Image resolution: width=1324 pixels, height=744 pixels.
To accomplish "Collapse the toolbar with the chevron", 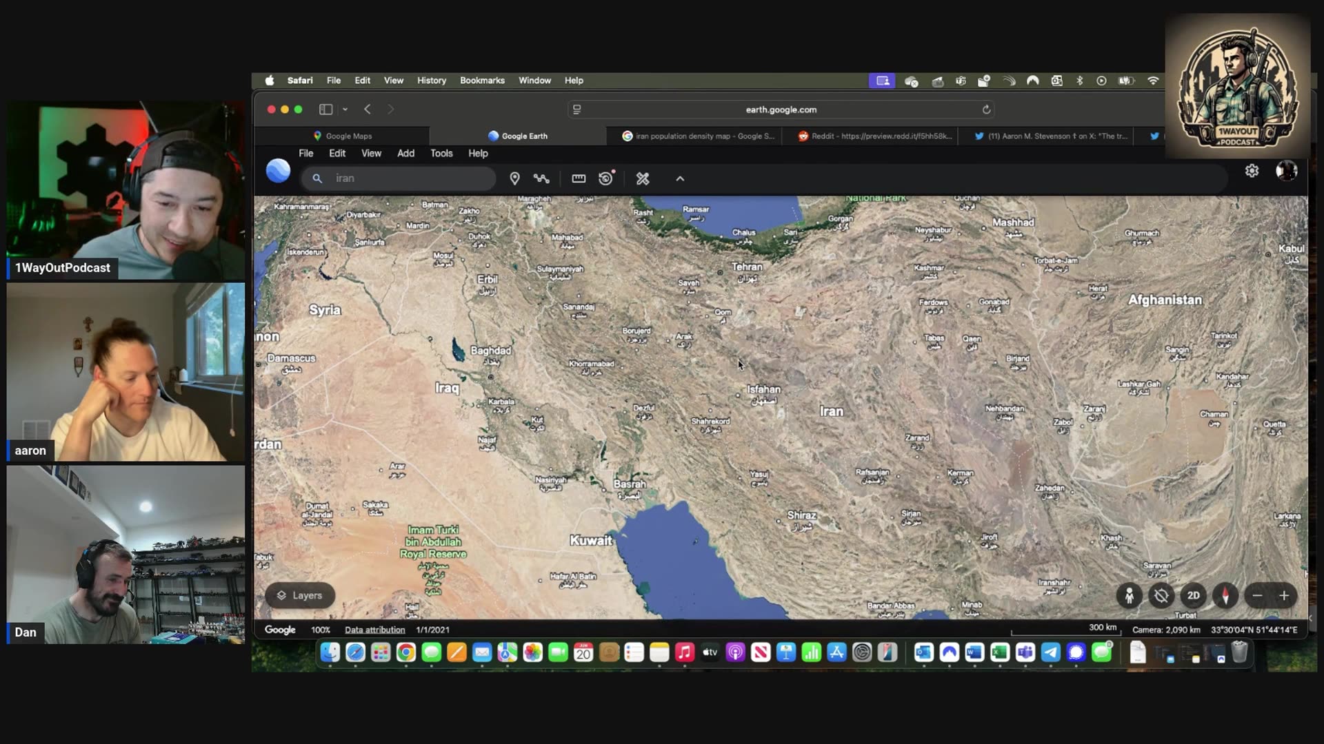I will pos(679,178).
